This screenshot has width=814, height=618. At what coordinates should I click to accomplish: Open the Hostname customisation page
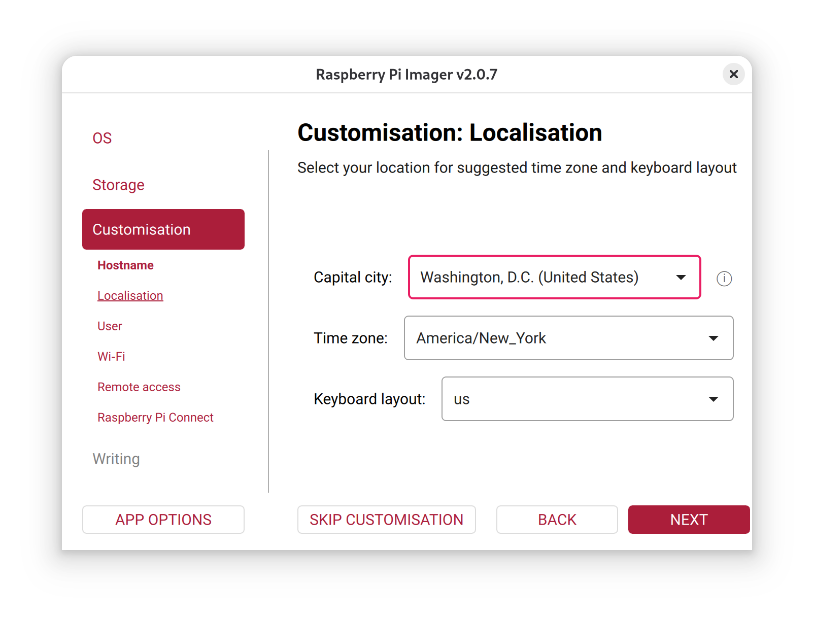coord(125,265)
